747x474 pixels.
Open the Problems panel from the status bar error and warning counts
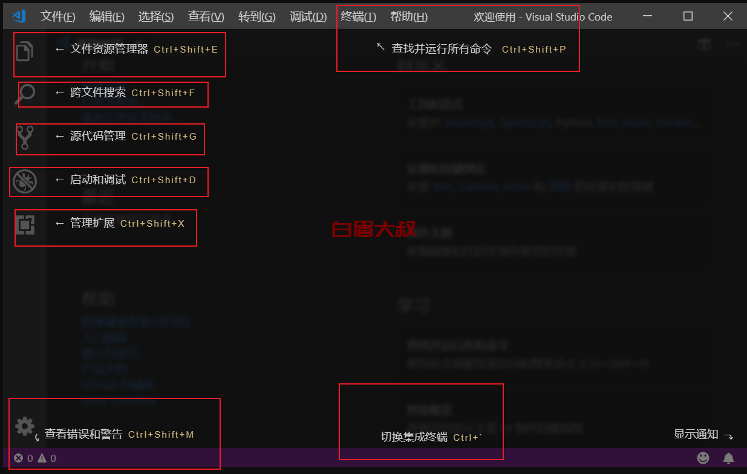click(35, 458)
